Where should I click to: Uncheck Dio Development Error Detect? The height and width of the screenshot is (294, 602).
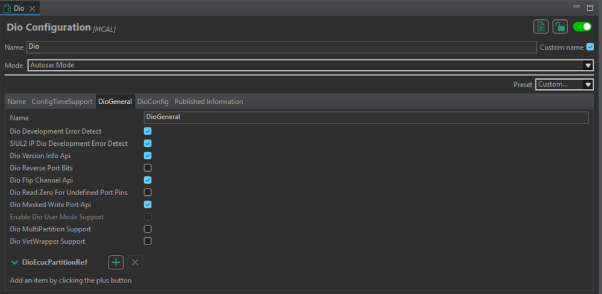pyautogui.click(x=148, y=131)
